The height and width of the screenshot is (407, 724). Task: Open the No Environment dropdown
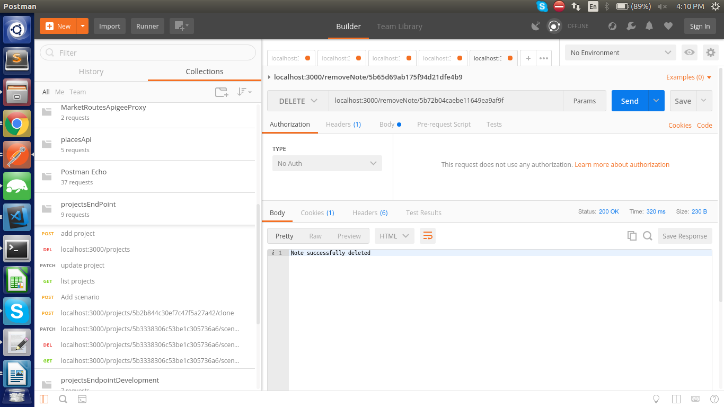pyautogui.click(x=621, y=52)
